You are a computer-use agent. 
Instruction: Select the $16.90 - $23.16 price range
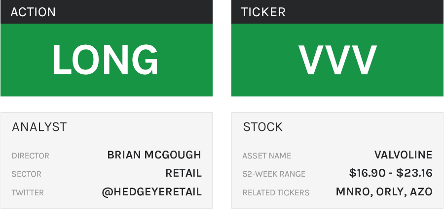(x=391, y=173)
